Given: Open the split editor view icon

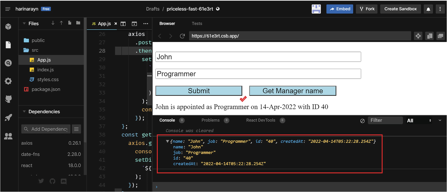Looking at the screenshot, I should [x=123, y=24].
